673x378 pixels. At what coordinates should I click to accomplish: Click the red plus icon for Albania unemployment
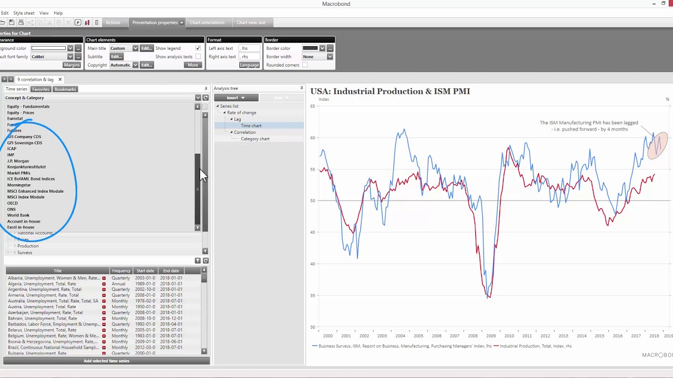click(104, 278)
